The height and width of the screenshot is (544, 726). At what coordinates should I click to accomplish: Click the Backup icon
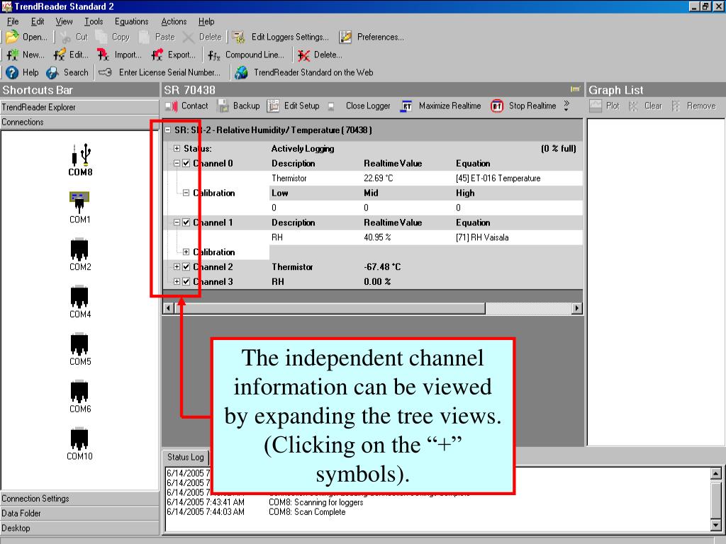coord(223,106)
